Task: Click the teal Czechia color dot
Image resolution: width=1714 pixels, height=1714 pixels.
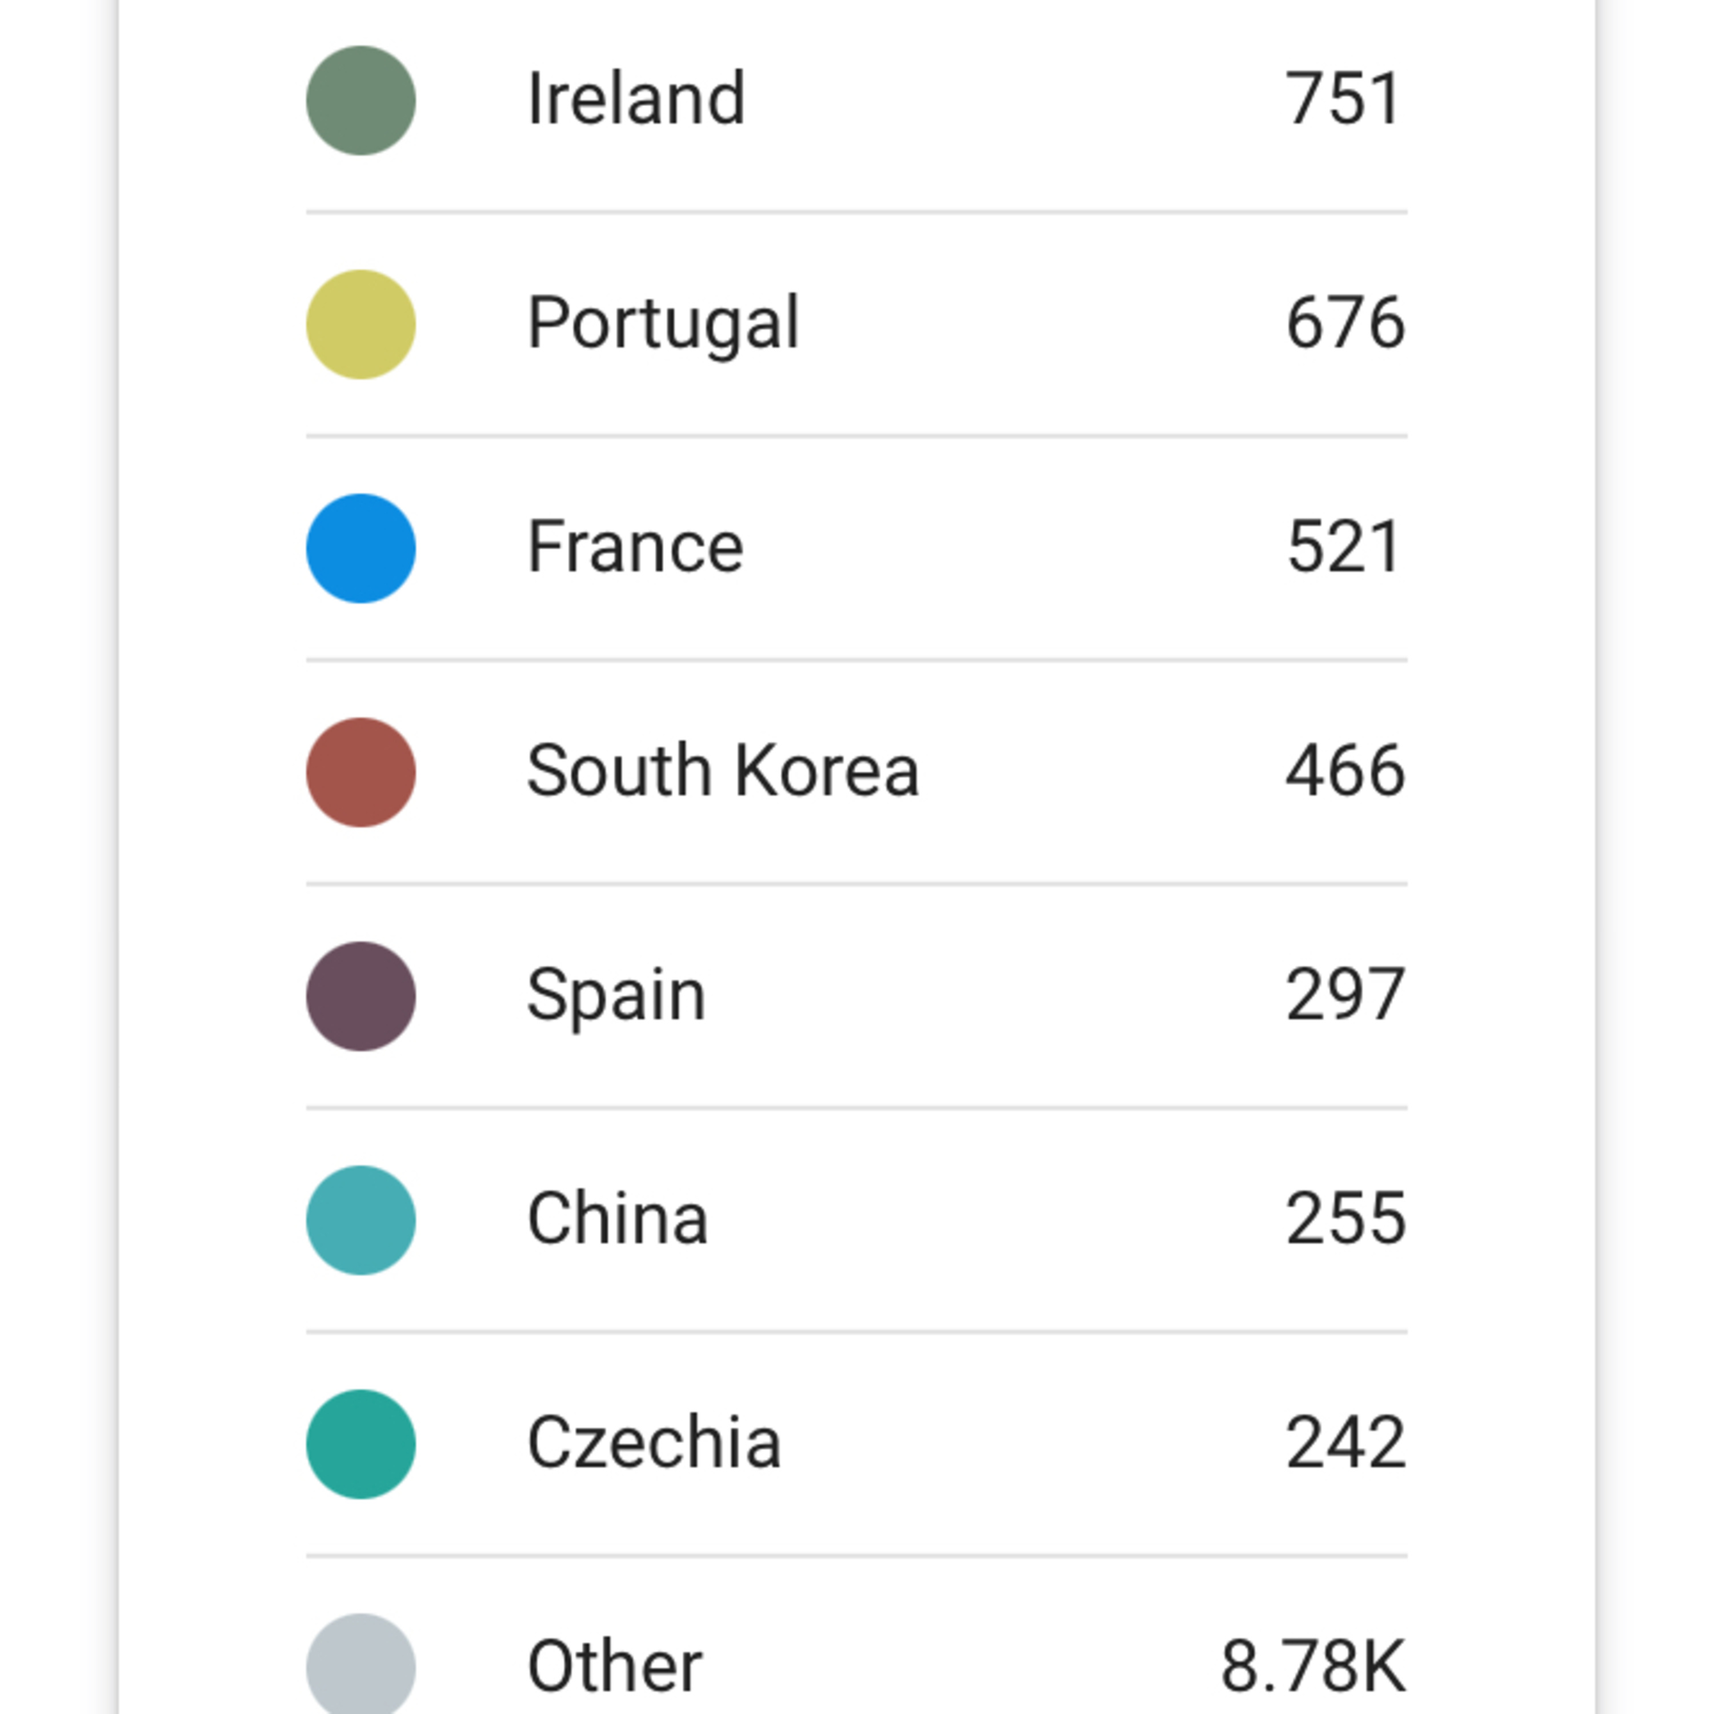Action: [360, 1443]
